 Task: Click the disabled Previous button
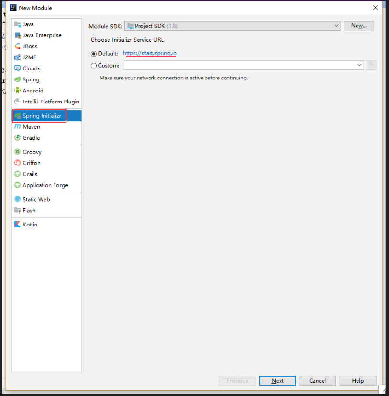237,381
